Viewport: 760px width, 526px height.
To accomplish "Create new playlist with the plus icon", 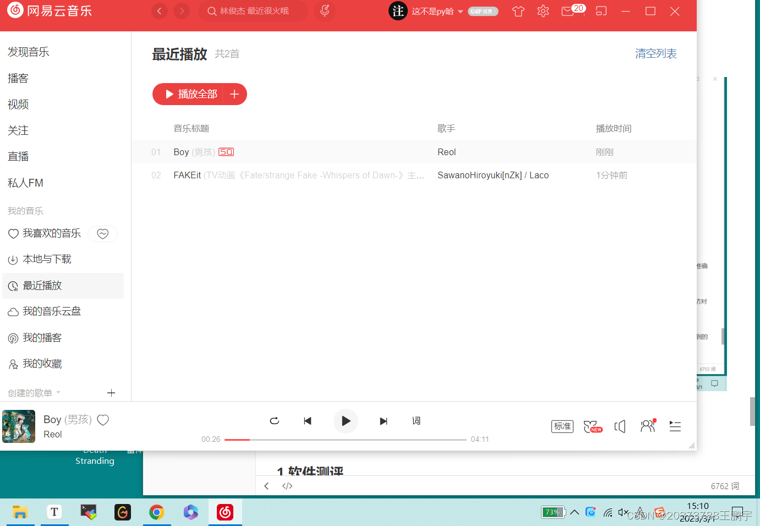I will pos(111,393).
